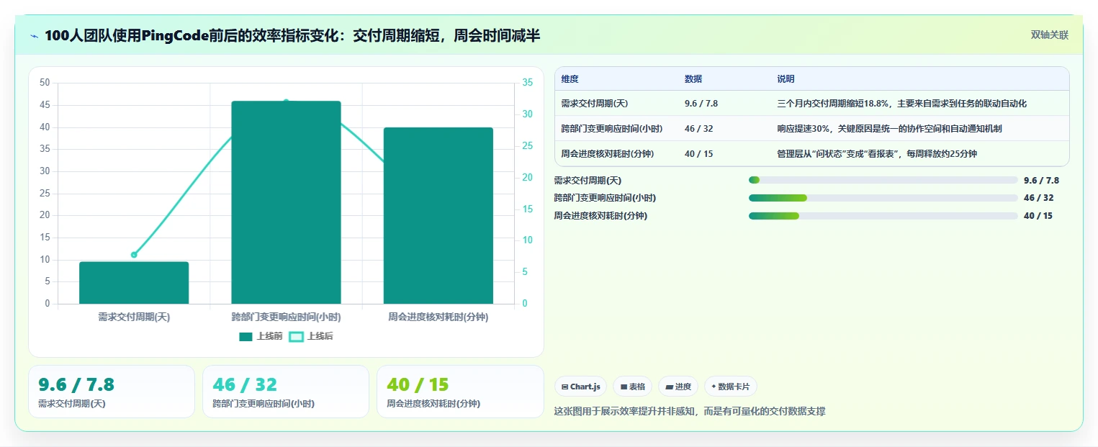The height and width of the screenshot is (447, 1098).
Task: Click the line point above the first bar
Action: 134,255
